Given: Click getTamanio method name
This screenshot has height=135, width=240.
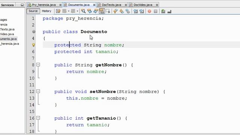Looking at the screenshot, I should [x=101, y=118].
